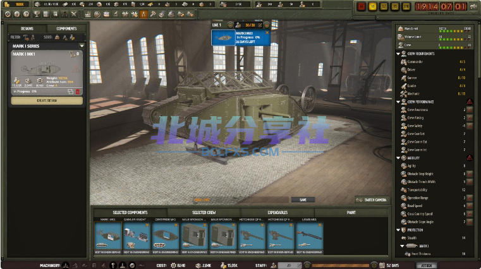Delete the Mark I MK1 design via trash icon
Image resolution: width=481 pixels, height=269 pixels.
78,92
